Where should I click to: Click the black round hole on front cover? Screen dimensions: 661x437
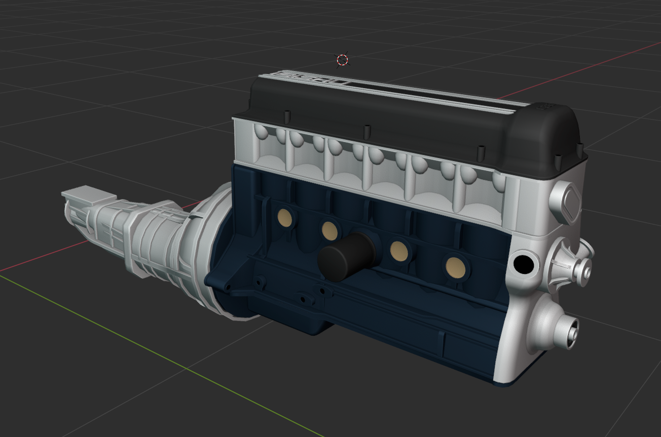(523, 264)
